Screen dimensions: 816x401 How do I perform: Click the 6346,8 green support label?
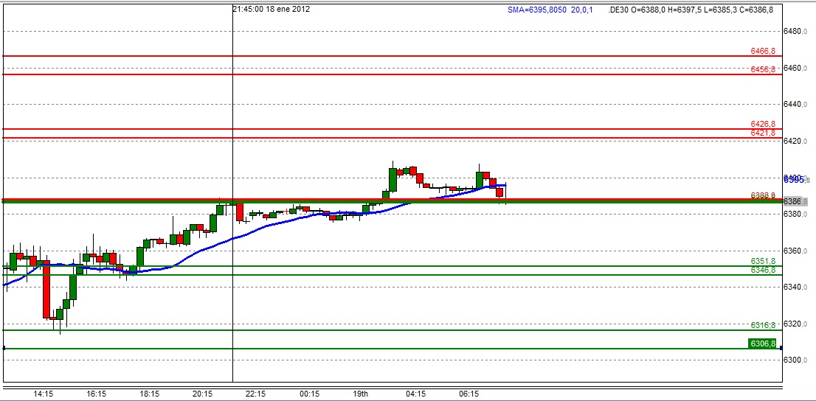762,270
